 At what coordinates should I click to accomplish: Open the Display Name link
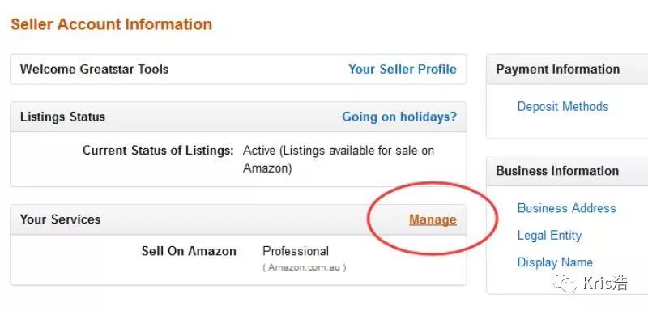point(555,262)
